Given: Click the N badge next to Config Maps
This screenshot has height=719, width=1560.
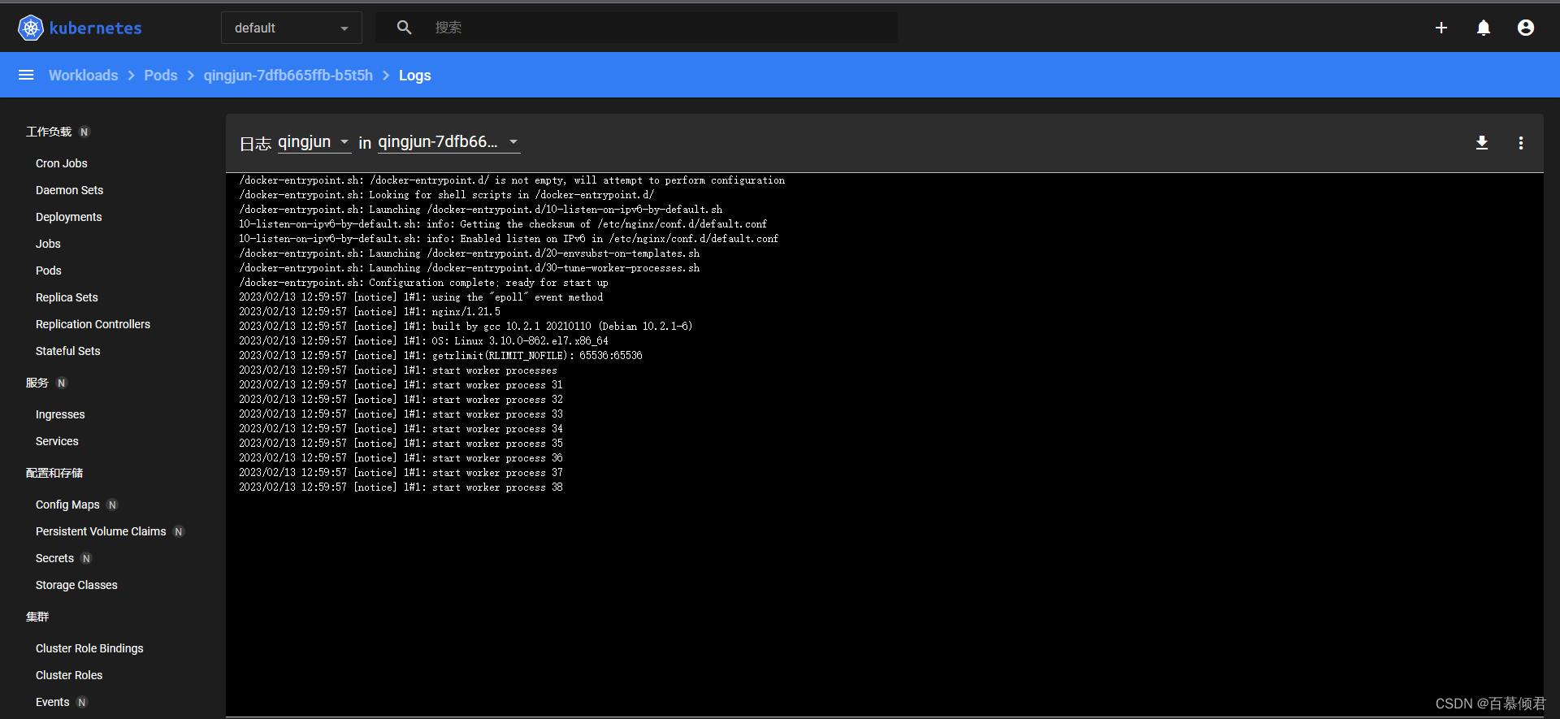Looking at the screenshot, I should click(x=112, y=505).
